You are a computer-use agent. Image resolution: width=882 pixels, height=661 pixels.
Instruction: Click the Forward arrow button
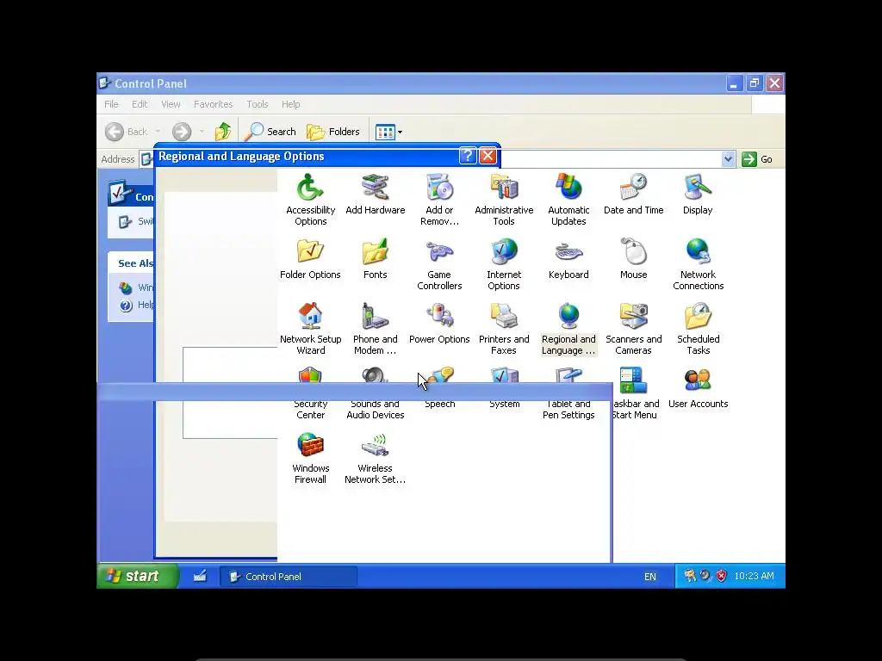pos(182,132)
